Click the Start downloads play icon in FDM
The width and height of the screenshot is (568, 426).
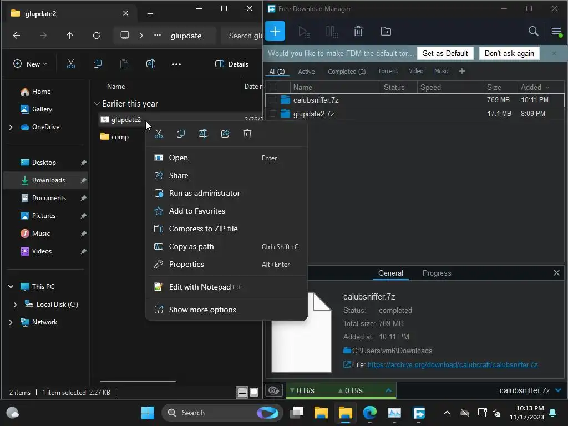[303, 32]
